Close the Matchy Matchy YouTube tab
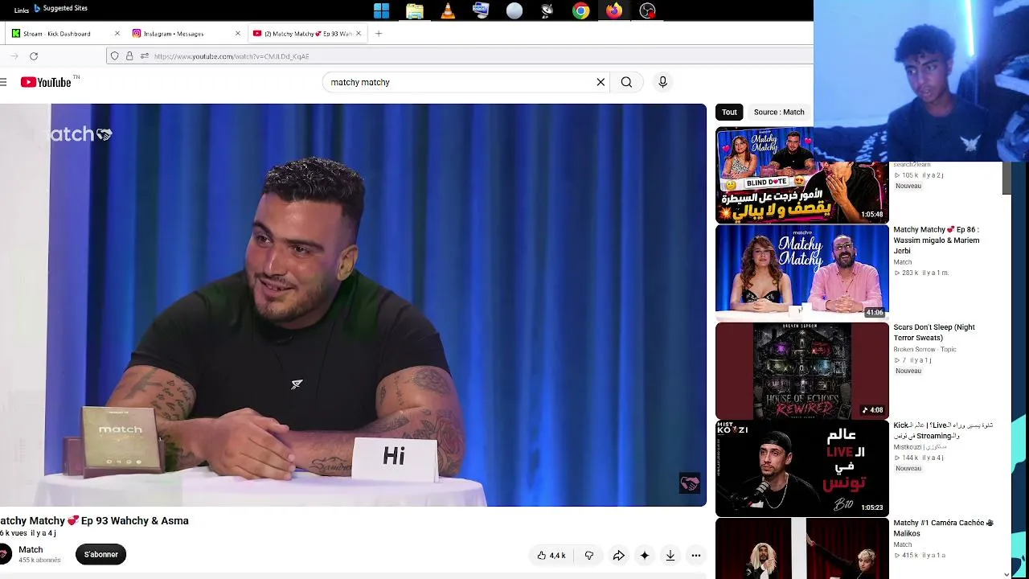Screen dimensions: 1029x579 tap(359, 34)
